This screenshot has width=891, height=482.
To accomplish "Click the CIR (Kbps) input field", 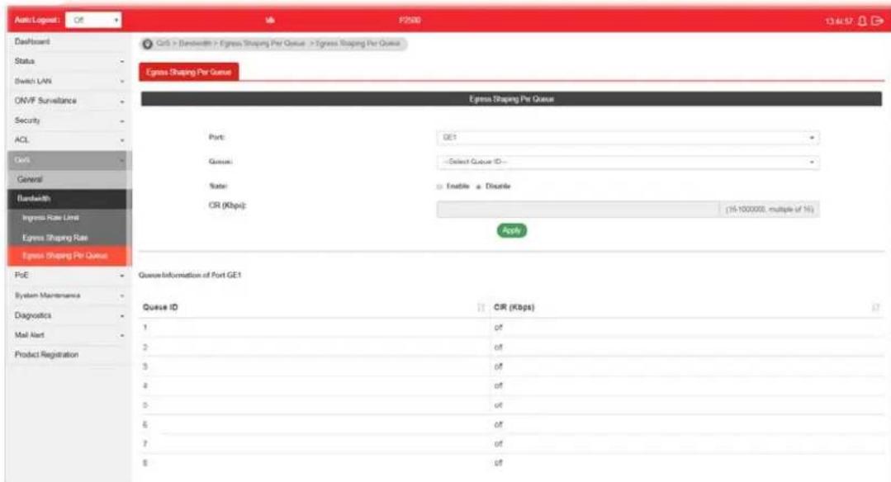I will click(578, 210).
